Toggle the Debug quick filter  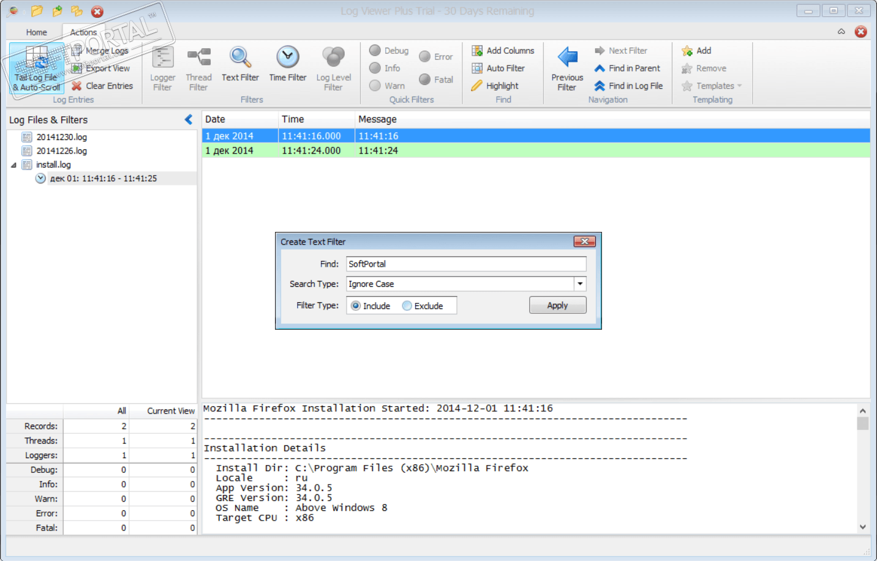click(389, 51)
